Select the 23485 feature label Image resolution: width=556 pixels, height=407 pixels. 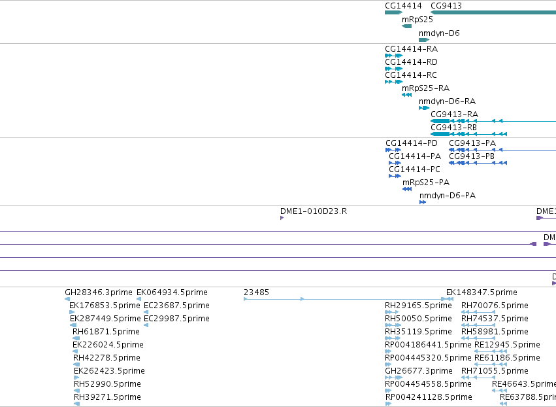256,292
